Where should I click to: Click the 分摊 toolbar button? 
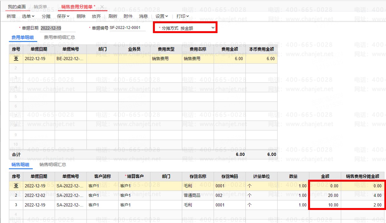pyautogui.click(x=46, y=16)
